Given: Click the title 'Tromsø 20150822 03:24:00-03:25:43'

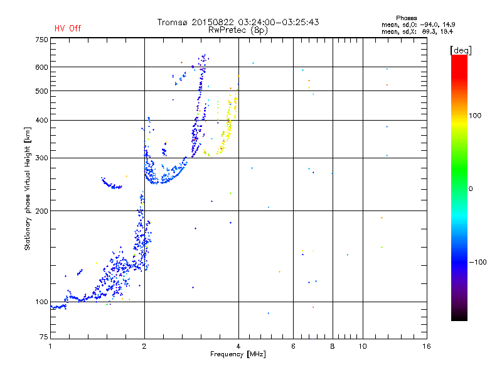Looking at the screenshot, I should pos(238,22).
